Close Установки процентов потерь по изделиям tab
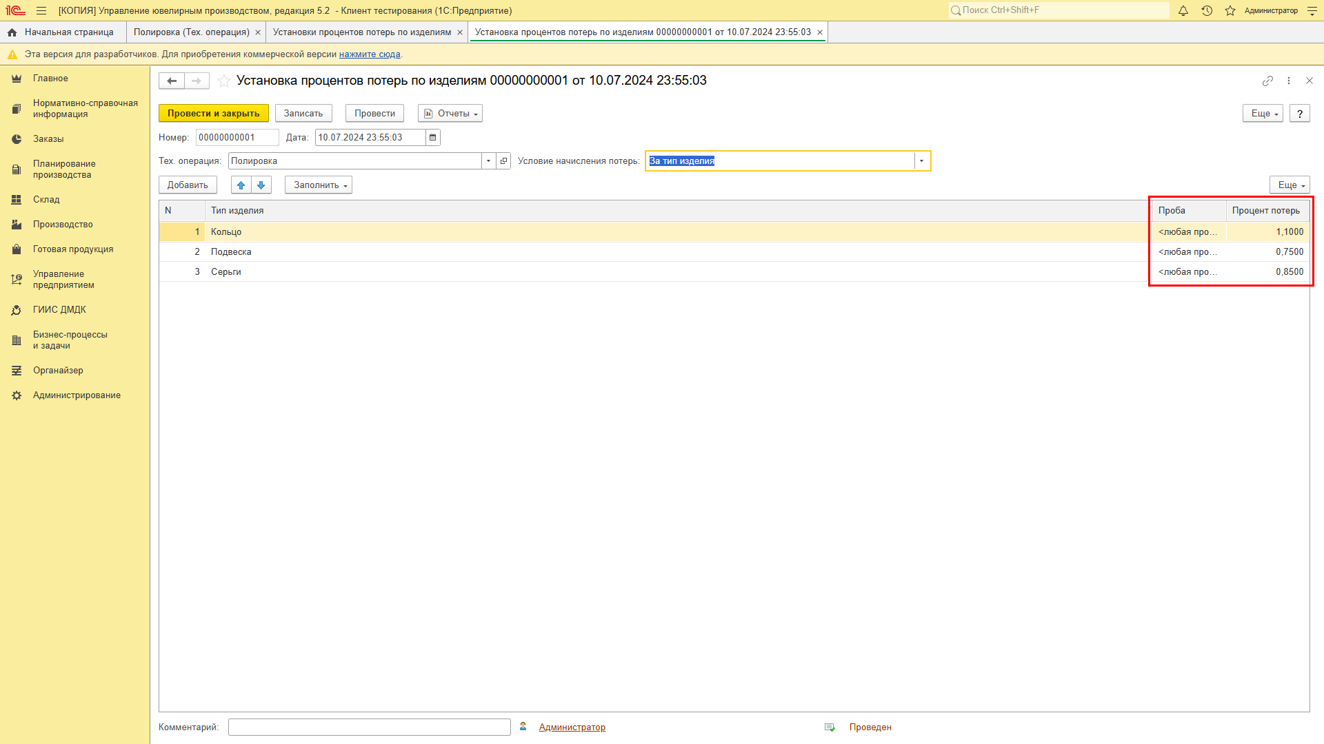 coord(460,32)
